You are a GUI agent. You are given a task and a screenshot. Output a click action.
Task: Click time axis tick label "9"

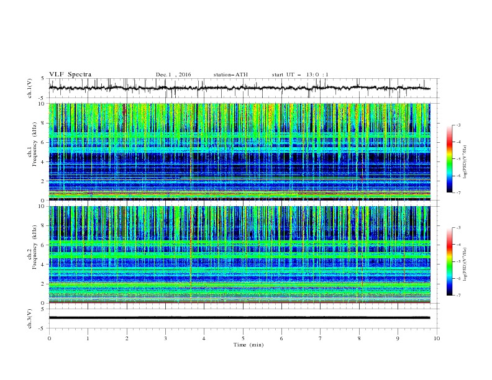tap(398, 338)
